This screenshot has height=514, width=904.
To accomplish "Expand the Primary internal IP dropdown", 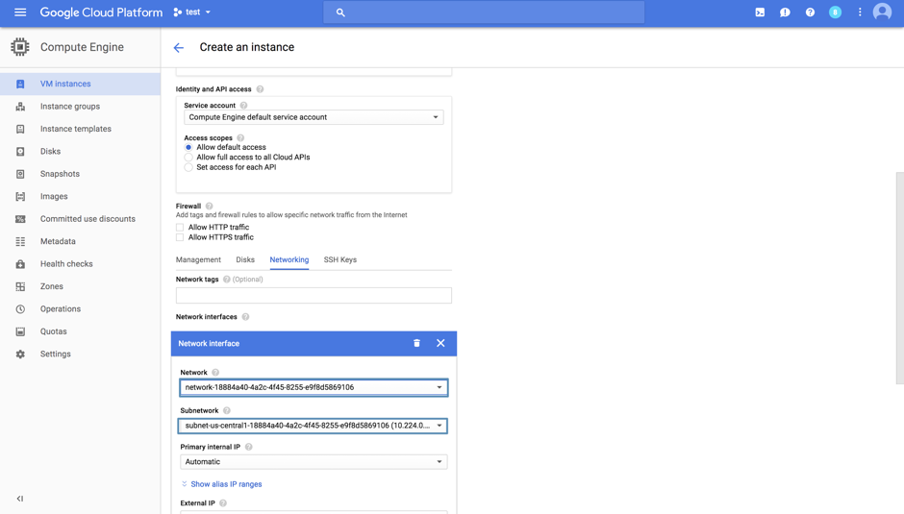I will pyautogui.click(x=314, y=462).
